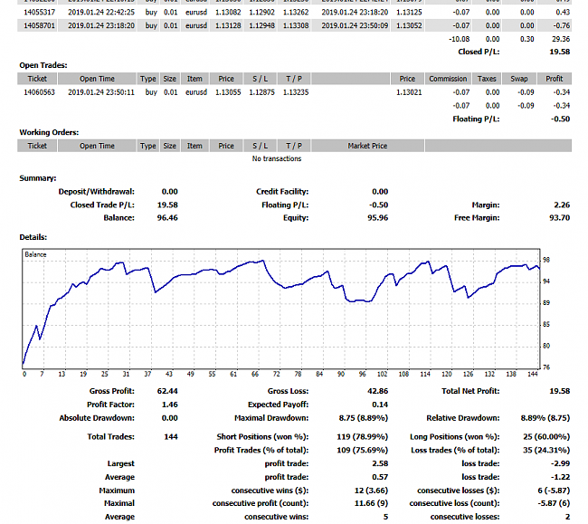Click the largest profit trade value 2.58
Viewport: 588px width, 524px height.
coord(380,463)
